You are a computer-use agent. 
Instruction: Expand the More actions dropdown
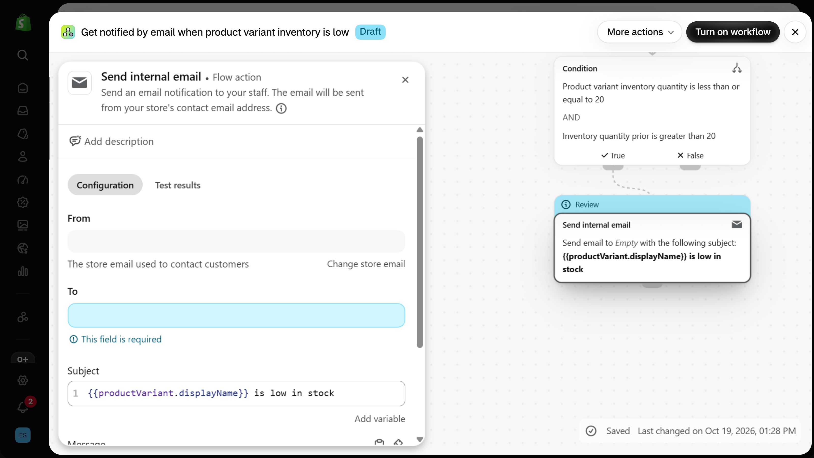[640, 32]
